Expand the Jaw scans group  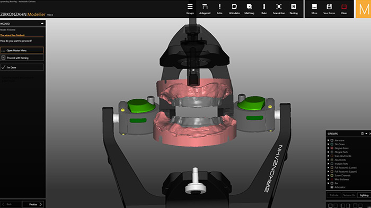pos(328,140)
